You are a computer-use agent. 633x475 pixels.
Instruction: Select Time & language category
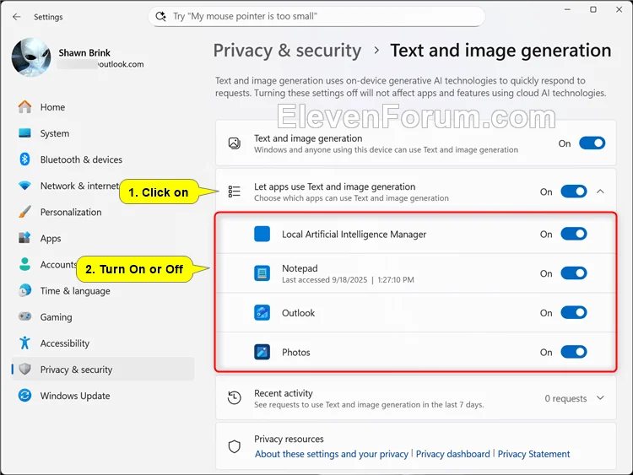click(103, 290)
